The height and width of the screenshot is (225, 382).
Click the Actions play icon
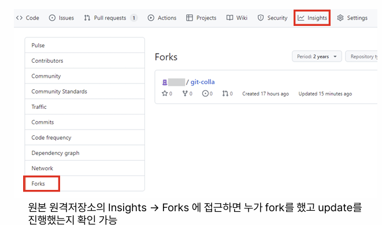151,18
